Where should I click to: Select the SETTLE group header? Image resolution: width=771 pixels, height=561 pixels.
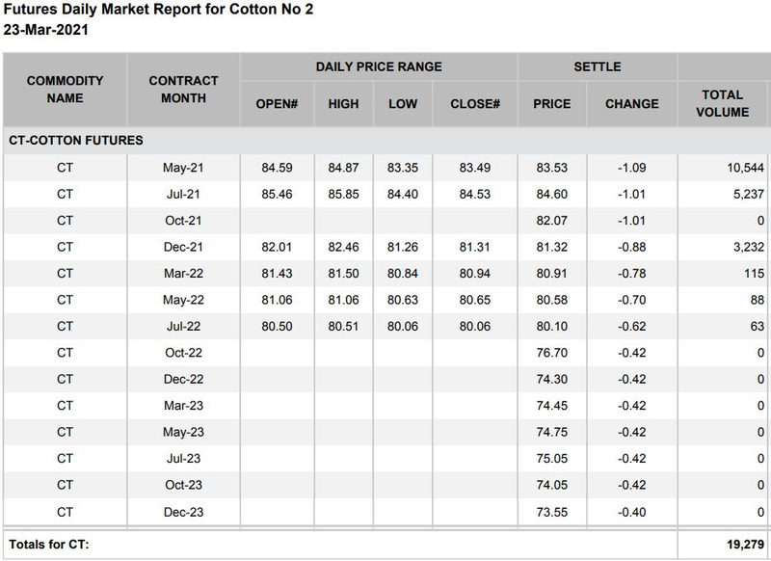pyautogui.click(x=597, y=67)
